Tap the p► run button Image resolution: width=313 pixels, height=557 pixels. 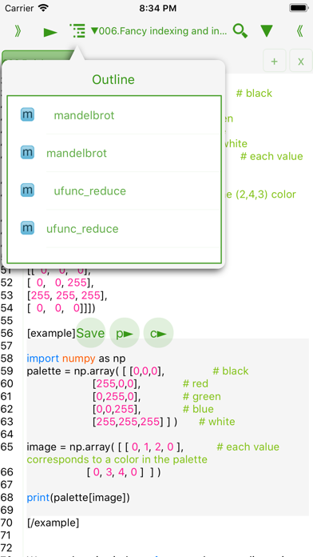(125, 333)
